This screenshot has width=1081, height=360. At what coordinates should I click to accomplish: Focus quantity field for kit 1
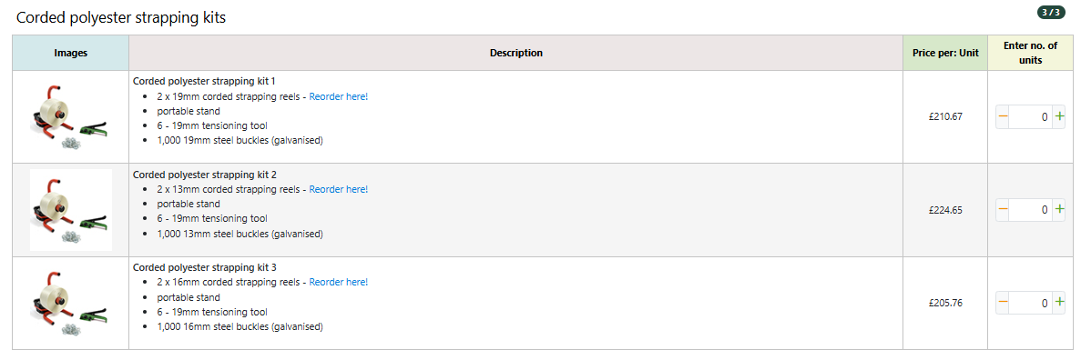click(1031, 116)
